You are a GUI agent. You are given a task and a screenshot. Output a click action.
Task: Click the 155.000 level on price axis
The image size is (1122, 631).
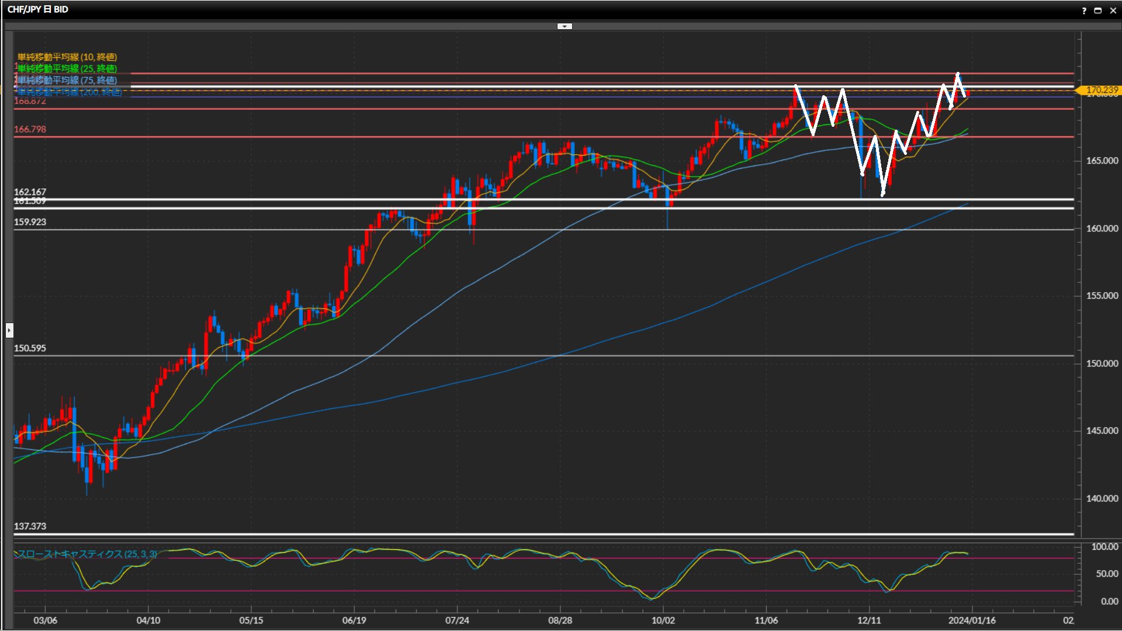[x=1102, y=296]
